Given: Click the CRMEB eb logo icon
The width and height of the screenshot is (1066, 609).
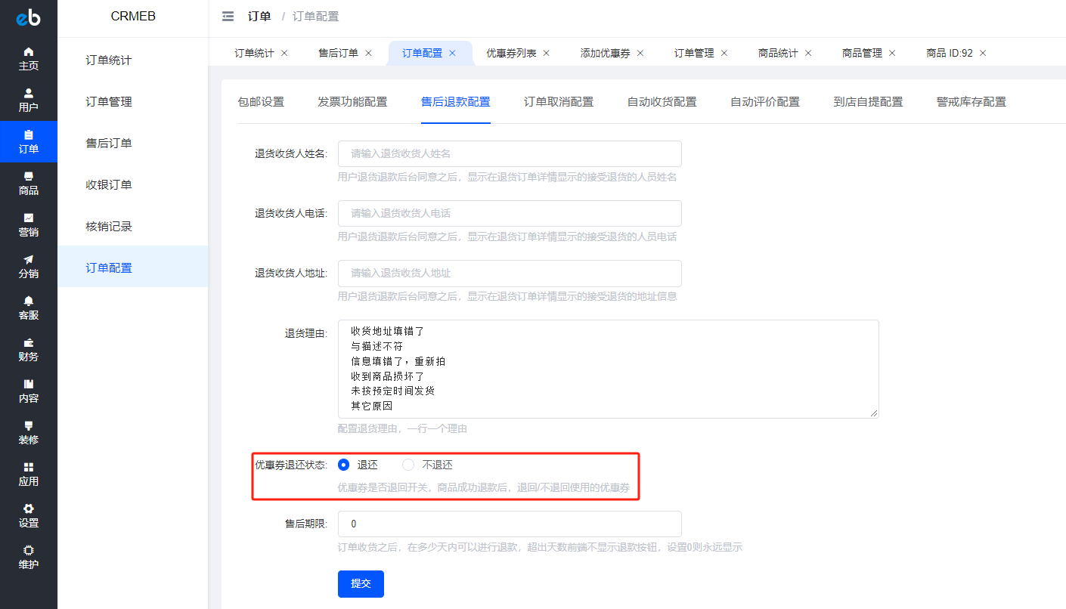Looking at the screenshot, I should coord(28,17).
